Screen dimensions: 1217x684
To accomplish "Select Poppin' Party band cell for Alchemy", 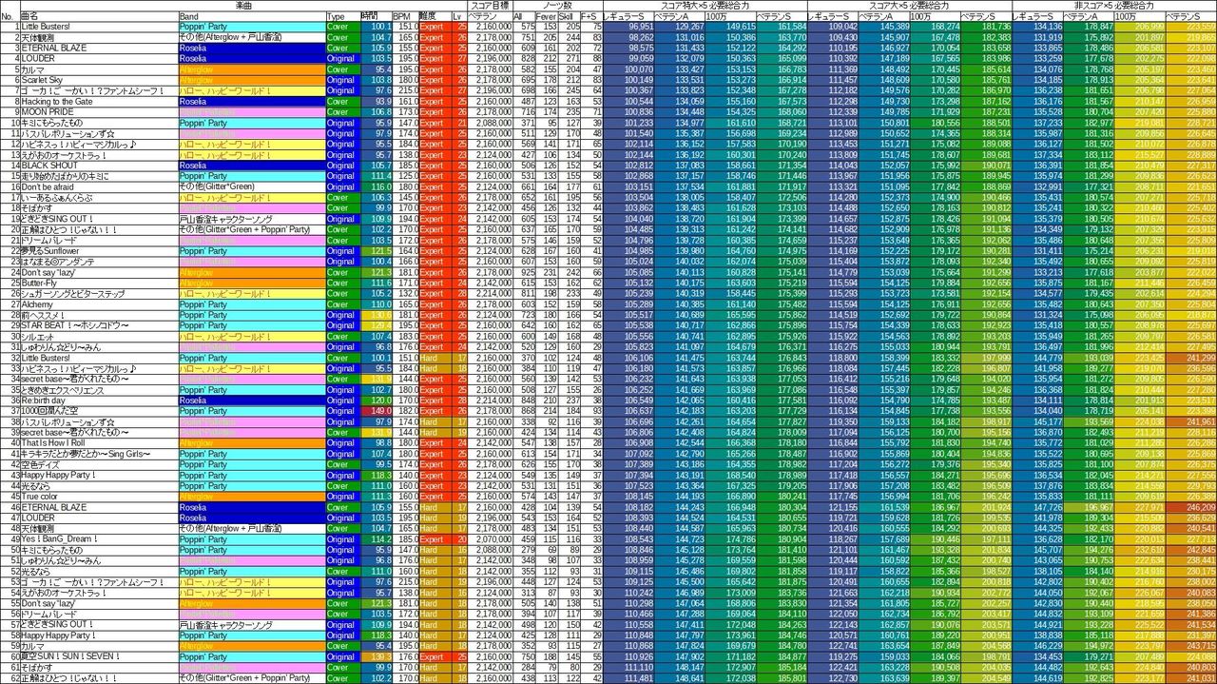I will [252, 303].
